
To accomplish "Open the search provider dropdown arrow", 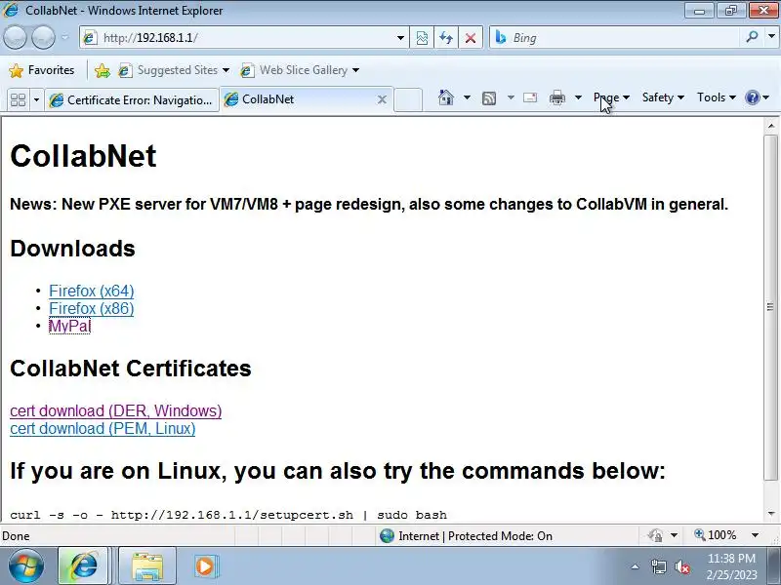I will click(x=771, y=37).
